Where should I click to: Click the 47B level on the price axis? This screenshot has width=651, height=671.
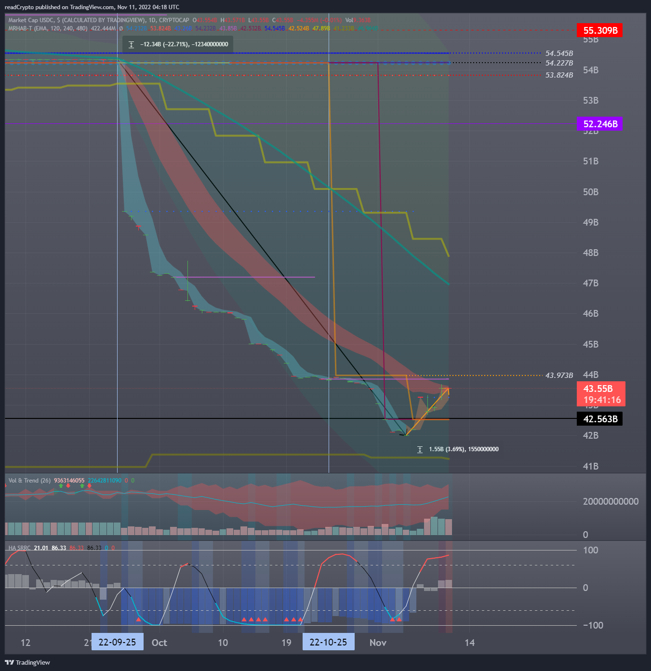591,283
